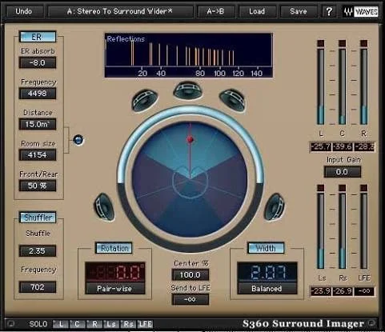Reset the C meter clip indicator
The width and height of the screenshot is (385, 332).
pyautogui.click(x=343, y=43)
